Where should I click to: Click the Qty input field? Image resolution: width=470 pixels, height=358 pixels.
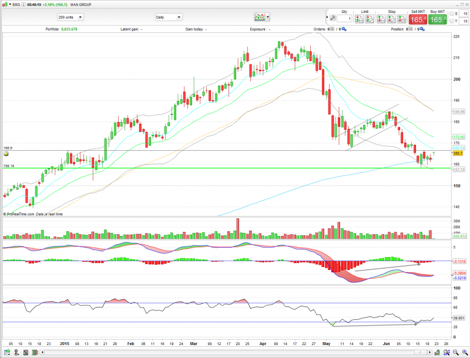(x=344, y=19)
